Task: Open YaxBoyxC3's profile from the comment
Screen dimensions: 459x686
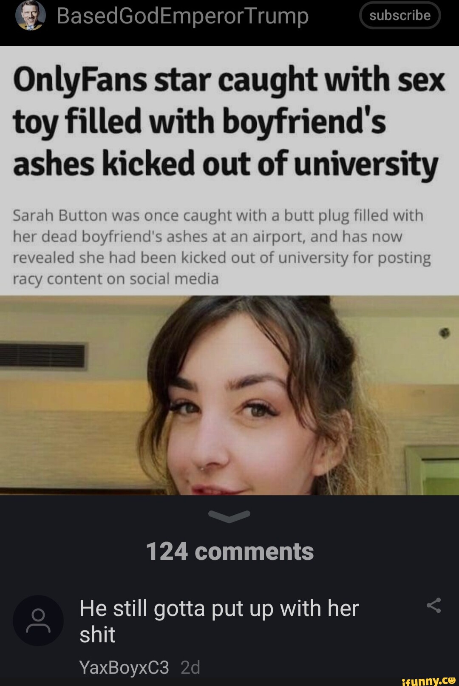Action: (x=124, y=667)
